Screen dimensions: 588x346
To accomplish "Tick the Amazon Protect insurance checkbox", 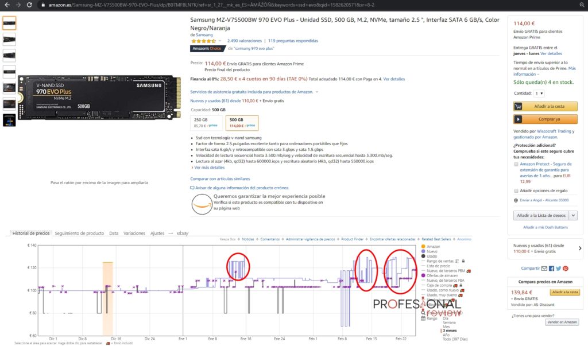I will (516, 164).
